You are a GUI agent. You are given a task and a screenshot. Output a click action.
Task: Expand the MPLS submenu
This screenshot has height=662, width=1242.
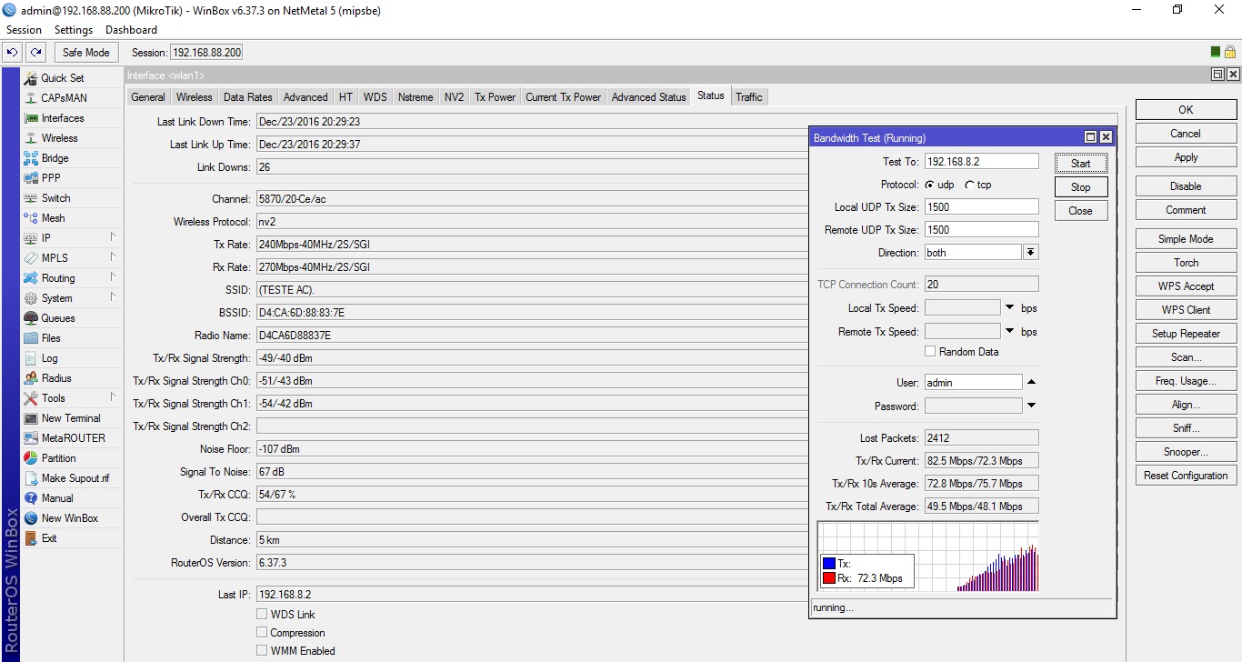[x=113, y=257]
